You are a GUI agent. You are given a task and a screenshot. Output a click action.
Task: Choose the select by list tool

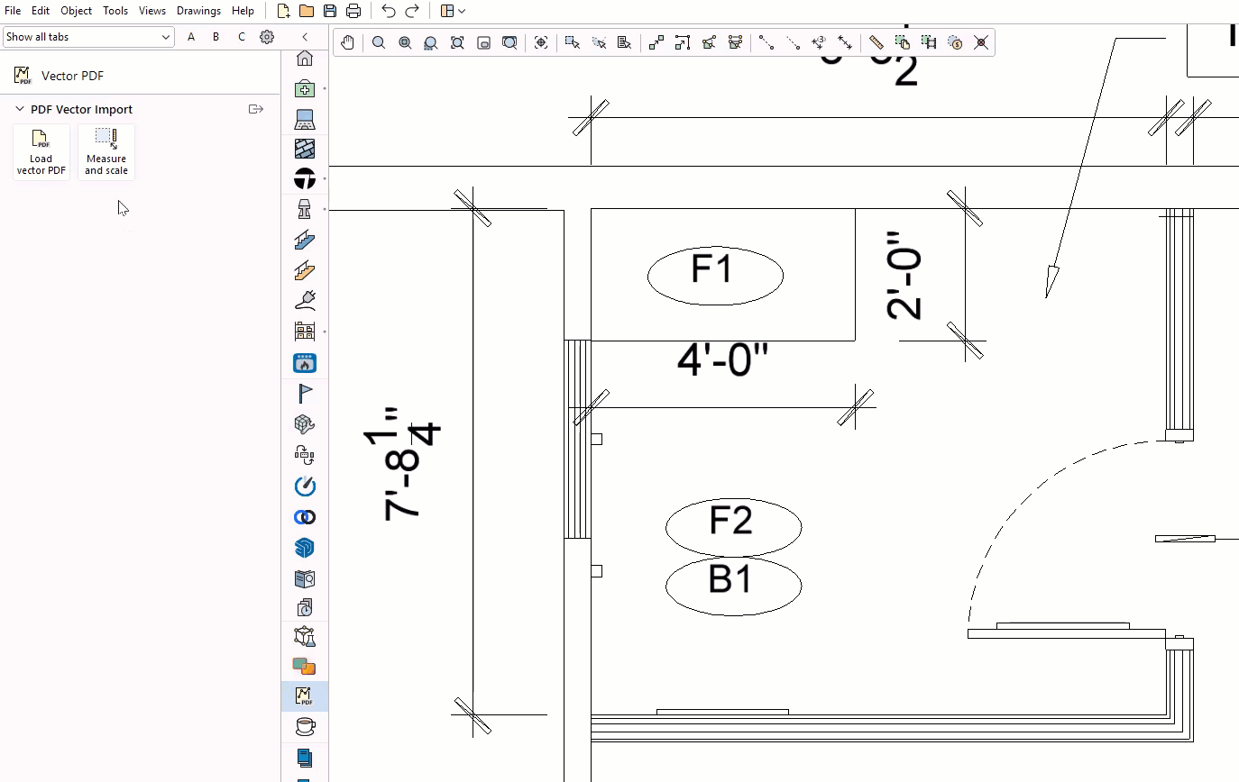click(624, 42)
